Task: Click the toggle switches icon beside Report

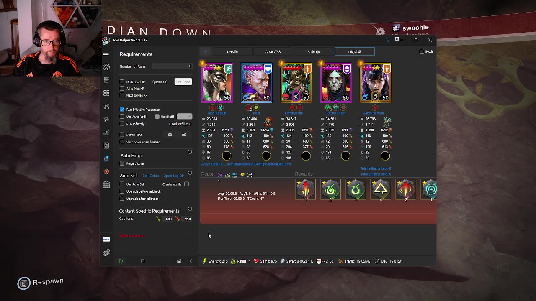Action: coord(234,175)
